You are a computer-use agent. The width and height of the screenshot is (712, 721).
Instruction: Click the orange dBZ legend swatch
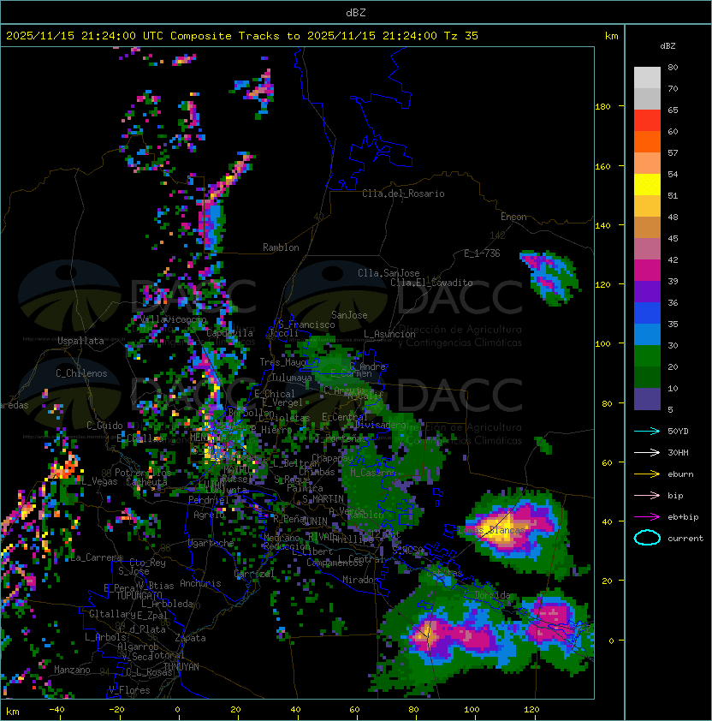click(647, 141)
